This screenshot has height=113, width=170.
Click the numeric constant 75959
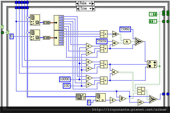pyautogui.click(x=102, y=41)
